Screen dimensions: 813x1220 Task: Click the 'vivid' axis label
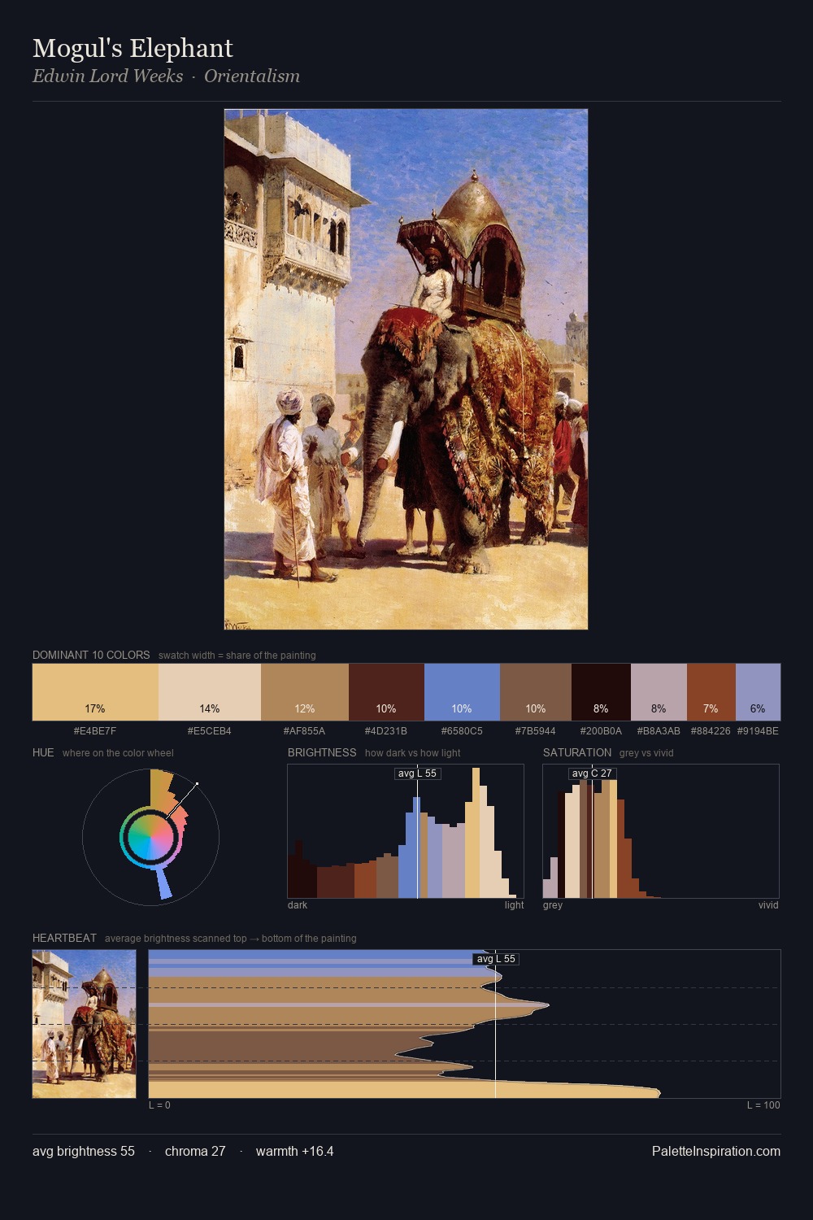point(768,905)
